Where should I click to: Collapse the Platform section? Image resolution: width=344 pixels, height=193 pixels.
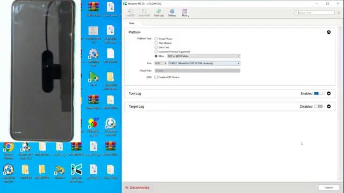pyautogui.click(x=328, y=32)
